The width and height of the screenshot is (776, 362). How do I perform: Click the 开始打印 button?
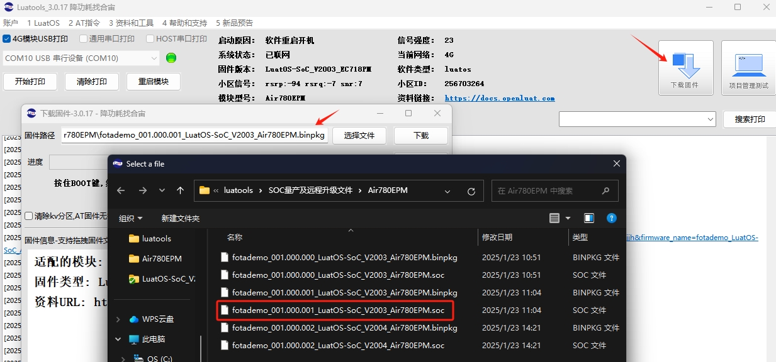30,82
